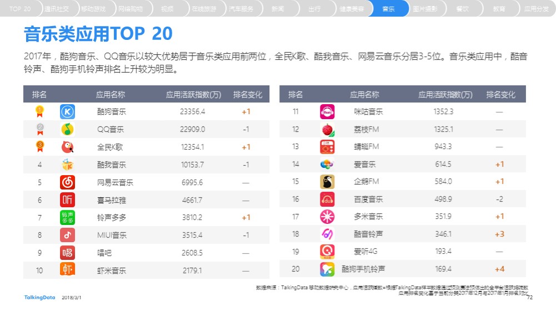Switch to the TOP 20 tab
The width and height of the screenshot is (556, 312).
click(20, 8)
